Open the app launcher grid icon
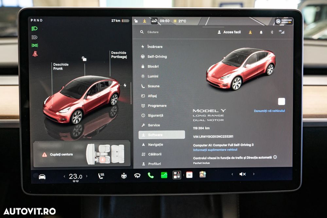This screenshot has height=218, width=327. [x=177, y=175]
